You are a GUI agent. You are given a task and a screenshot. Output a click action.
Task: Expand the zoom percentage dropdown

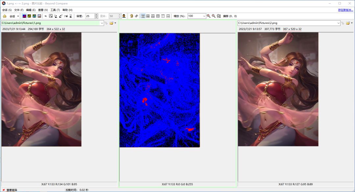[204, 16]
